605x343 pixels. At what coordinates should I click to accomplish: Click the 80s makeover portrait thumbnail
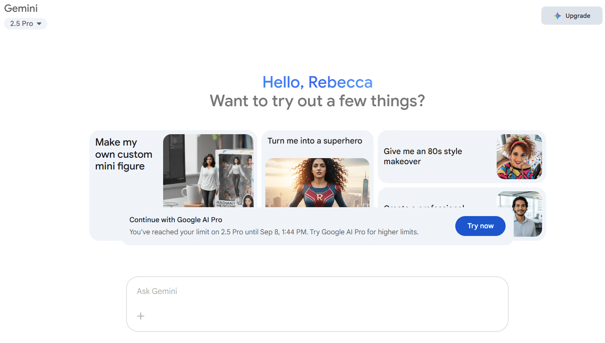click(x=519, y=156)
